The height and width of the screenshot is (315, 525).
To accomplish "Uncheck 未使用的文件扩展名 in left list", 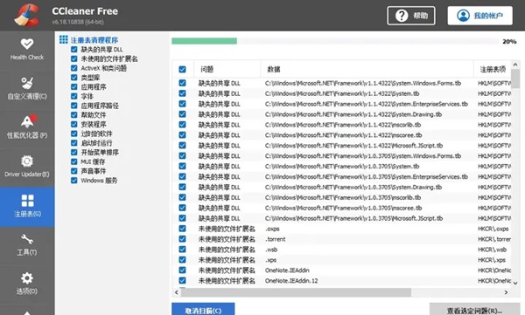I will coord(74,58).
